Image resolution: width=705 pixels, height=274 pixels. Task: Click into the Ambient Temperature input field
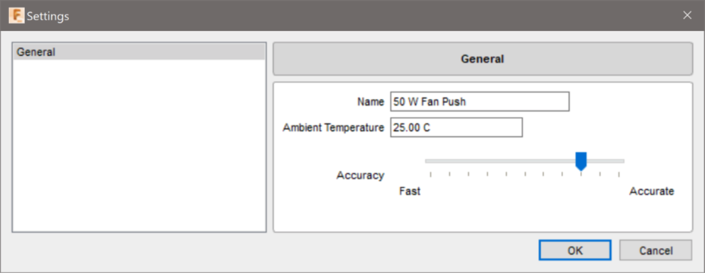click(x=456, y=127)
